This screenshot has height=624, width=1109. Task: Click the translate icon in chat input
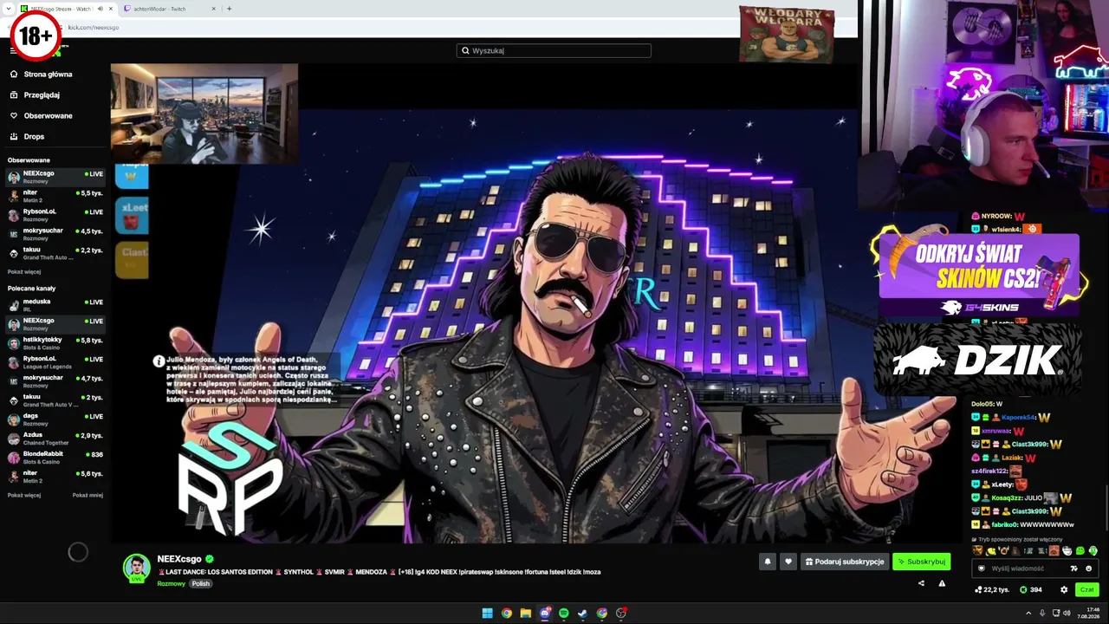pyautogui.click(x=1074, y=569)
